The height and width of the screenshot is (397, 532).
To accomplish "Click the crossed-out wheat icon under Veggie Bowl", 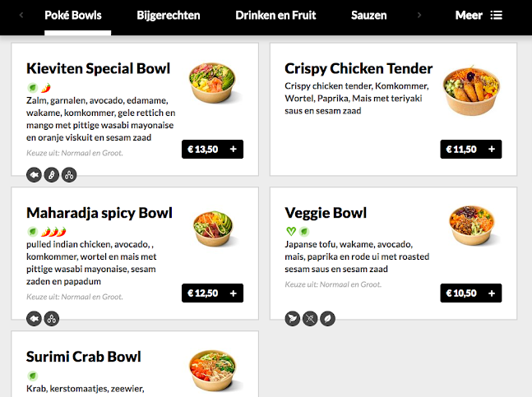I will coord(309,318).
